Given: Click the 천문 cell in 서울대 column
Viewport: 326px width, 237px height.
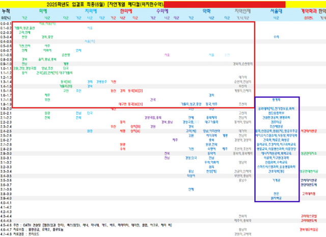Looking at the screenshot, I should [276, 193].
